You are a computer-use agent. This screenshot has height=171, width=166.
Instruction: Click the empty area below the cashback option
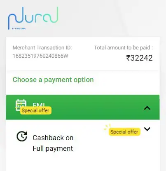pos(83,163)
